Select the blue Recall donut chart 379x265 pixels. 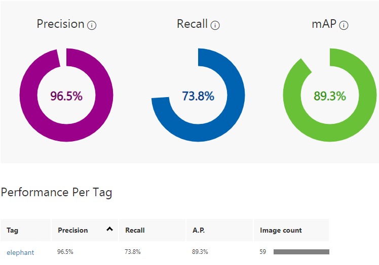click(198, 95)
